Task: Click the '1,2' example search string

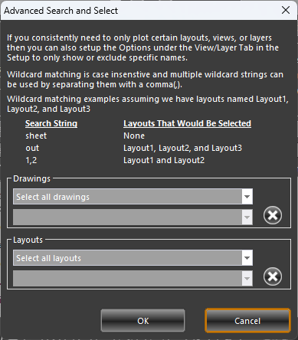Action: (31, 160)
